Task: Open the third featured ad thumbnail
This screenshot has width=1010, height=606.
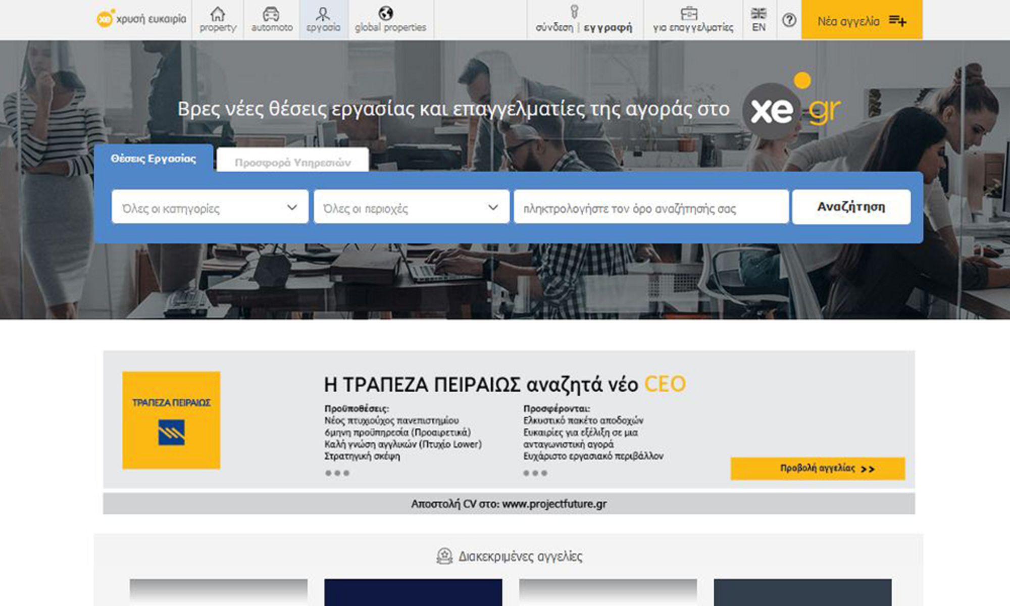Action: pos(608,592)
